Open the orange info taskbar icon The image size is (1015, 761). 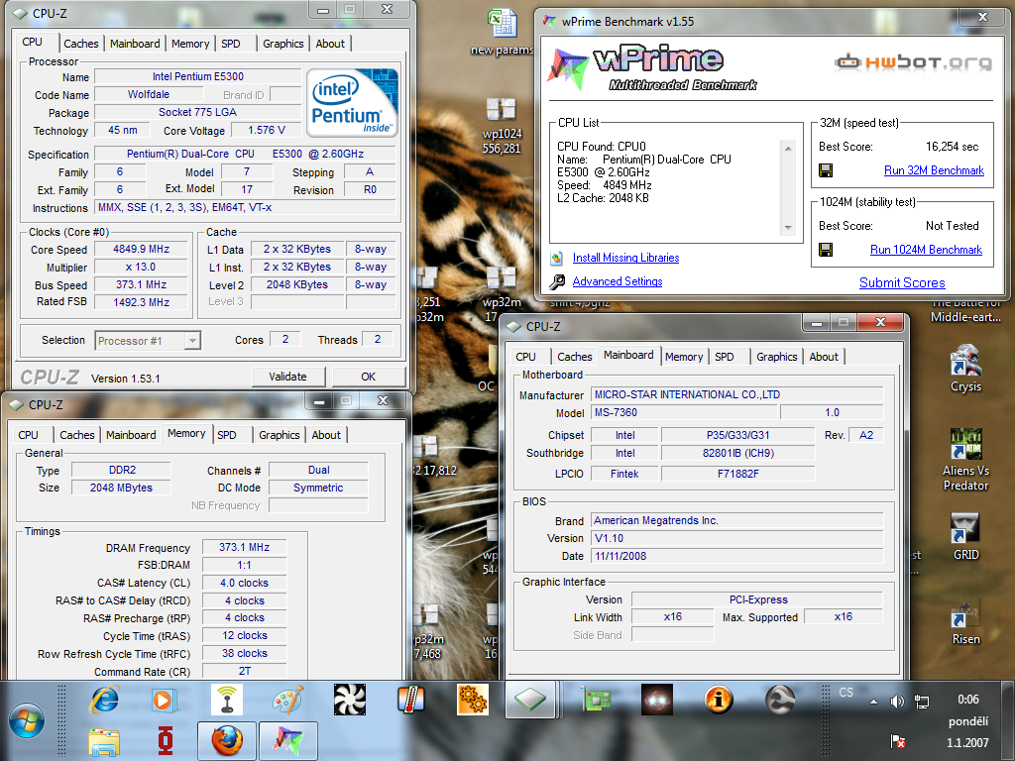click(x=719, y=701)
